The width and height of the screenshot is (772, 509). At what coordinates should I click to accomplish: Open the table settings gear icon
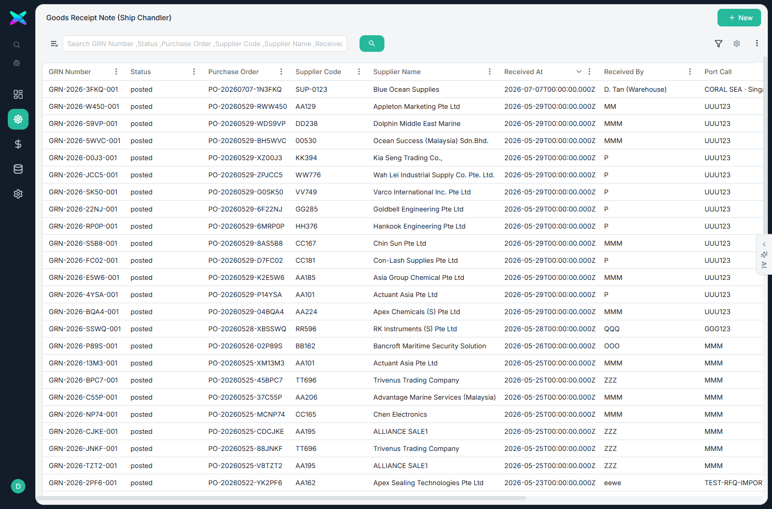click(x=737, y=44)
